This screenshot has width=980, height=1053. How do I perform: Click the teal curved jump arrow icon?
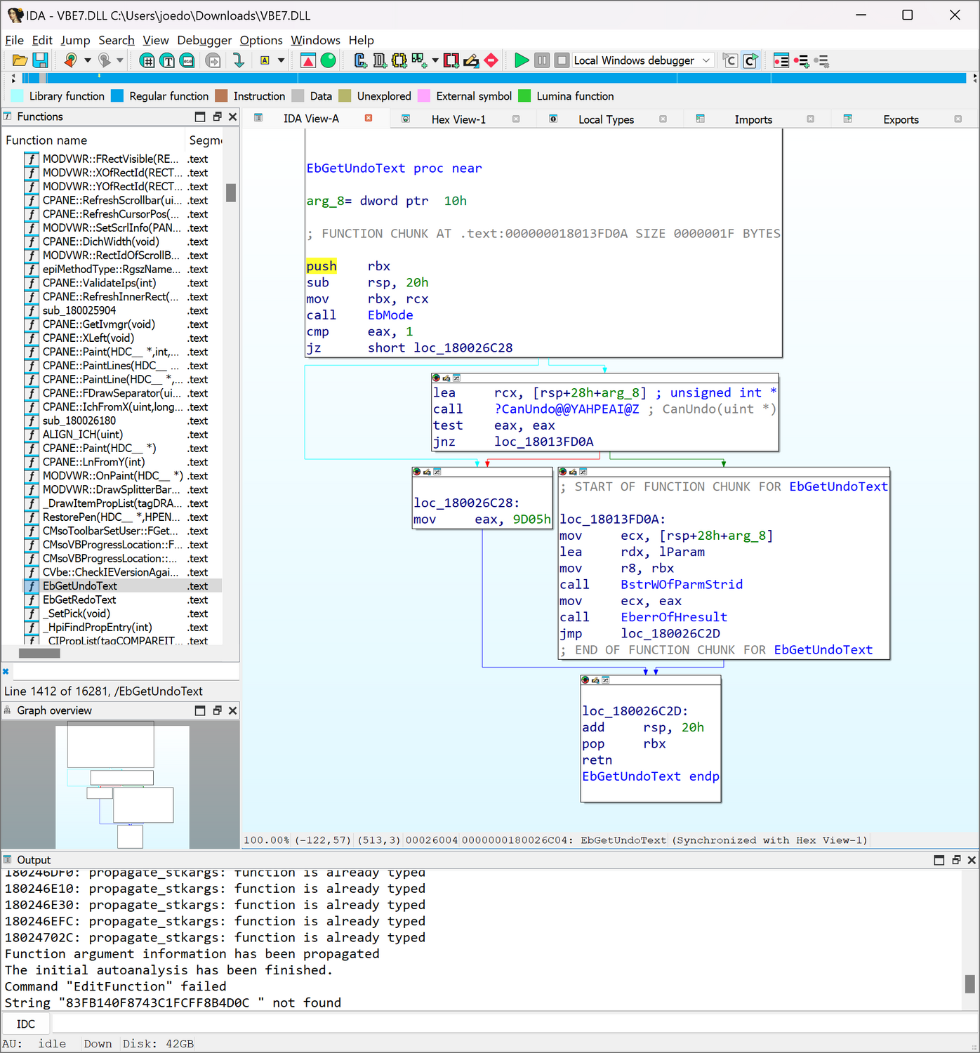(x=239, y=61)
